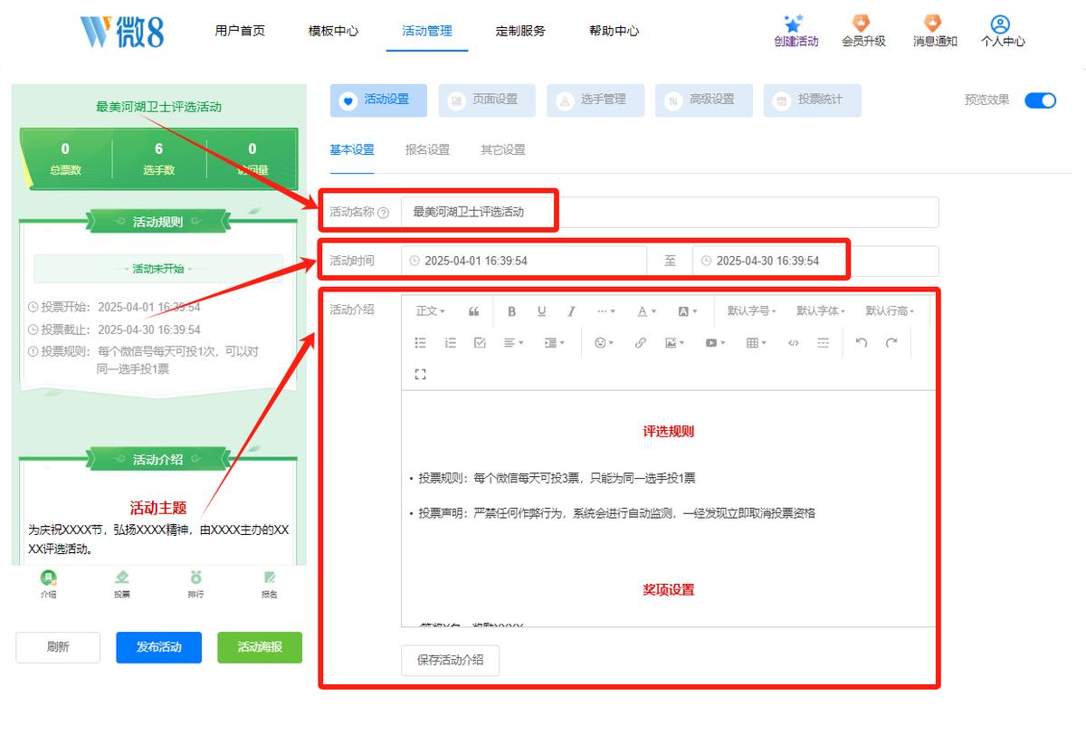This screenshot has width=1086, height=735.
Task: Redo the last edit
Action: (891, 343)
